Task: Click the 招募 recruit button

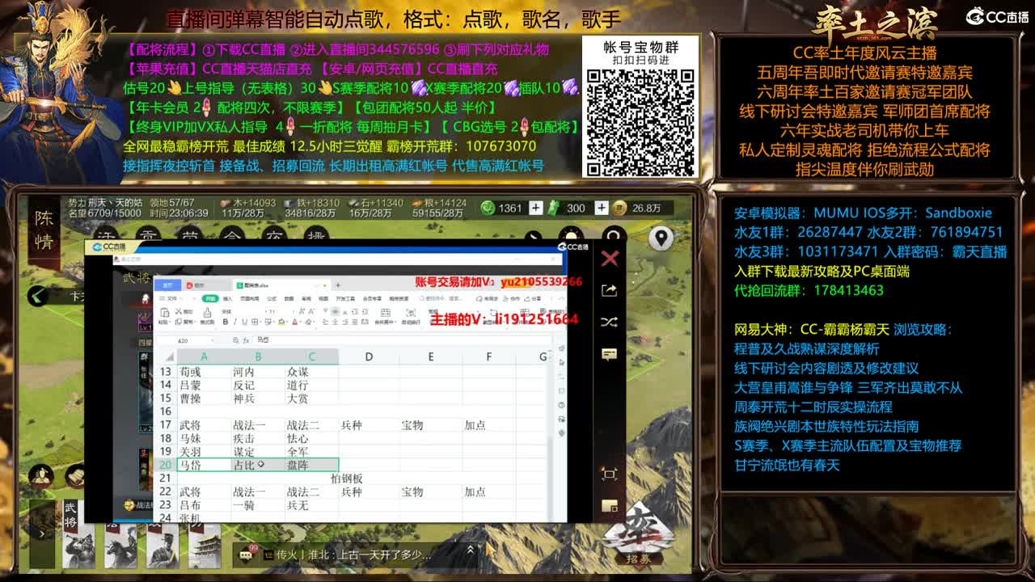Action: 638,535
